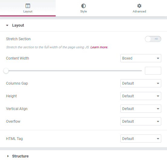
Task: Click the Layout columns icon
Action: tap(28, 6)
